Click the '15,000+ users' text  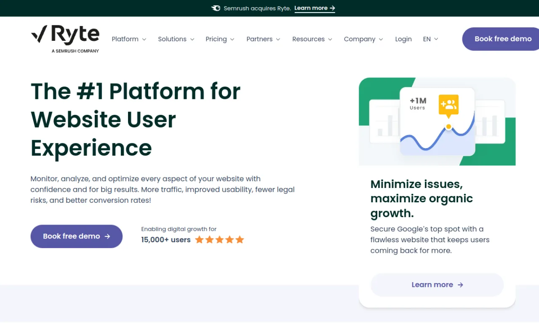166,240
